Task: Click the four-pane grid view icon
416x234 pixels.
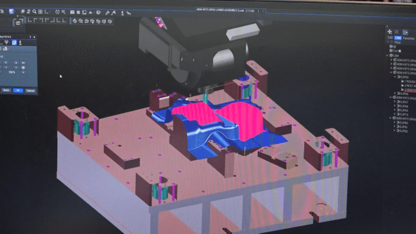Action: pyautogui.click(x=40, y=12)
